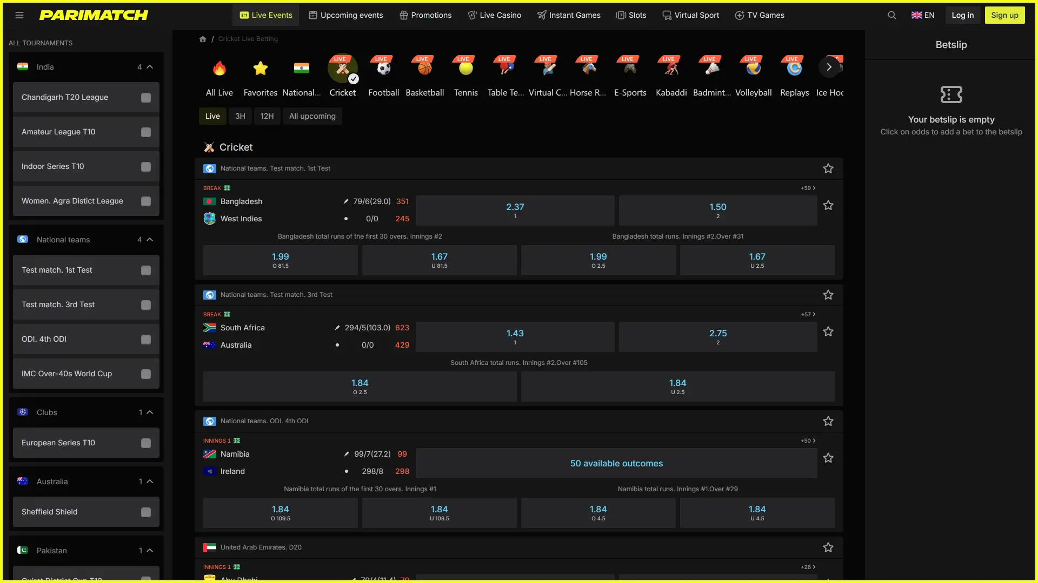Check the Test match. 3rd Test checkbox

(146, 305)
